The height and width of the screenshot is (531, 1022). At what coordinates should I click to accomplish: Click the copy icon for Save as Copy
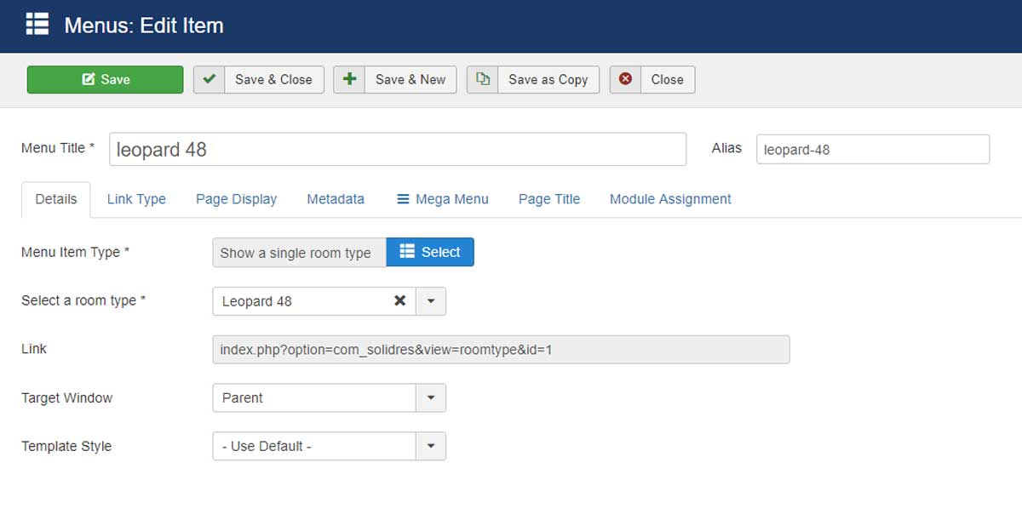pos(483,79)
